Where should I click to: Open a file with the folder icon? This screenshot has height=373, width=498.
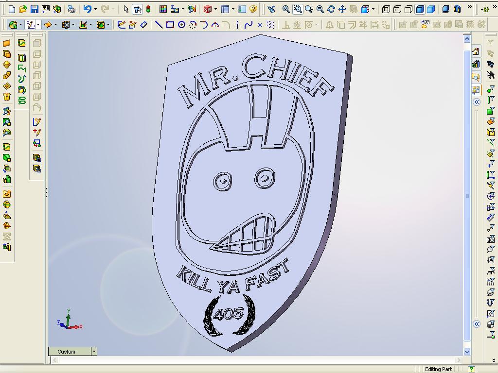pos(23,9)
